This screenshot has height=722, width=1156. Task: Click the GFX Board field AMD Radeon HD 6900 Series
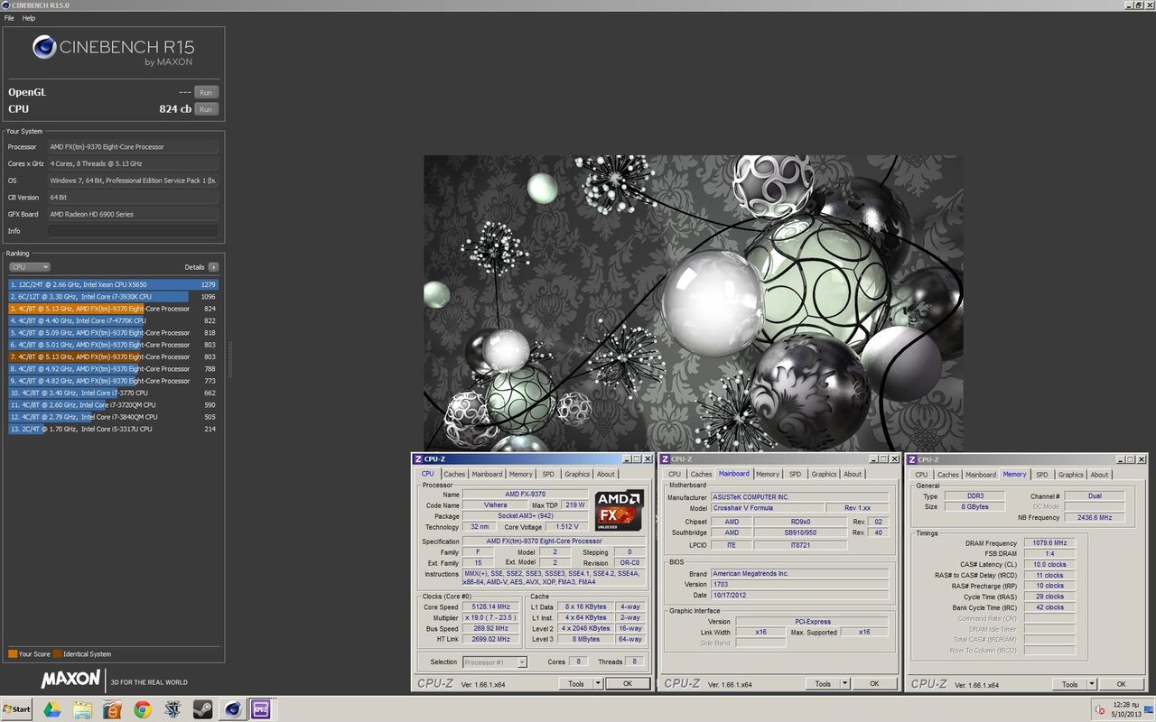click(133, 214)
